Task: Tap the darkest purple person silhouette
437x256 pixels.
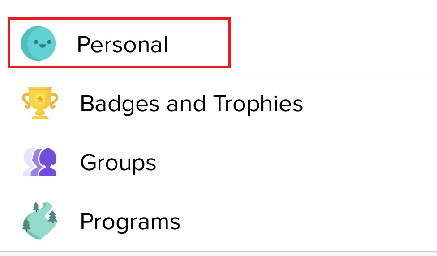Action: pyautogui.click(x=48, y=162)
